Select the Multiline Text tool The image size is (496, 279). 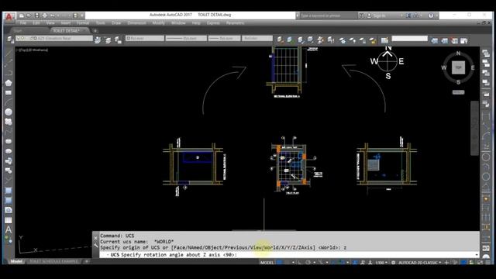9,229
